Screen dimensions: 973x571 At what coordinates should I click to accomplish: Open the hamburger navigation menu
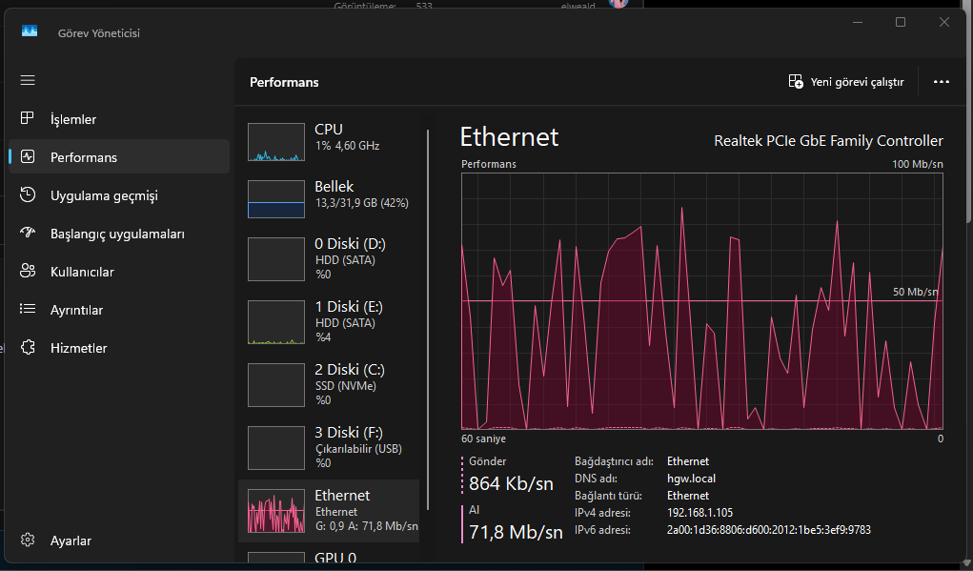pyautogui.click(x=28, y=80)
